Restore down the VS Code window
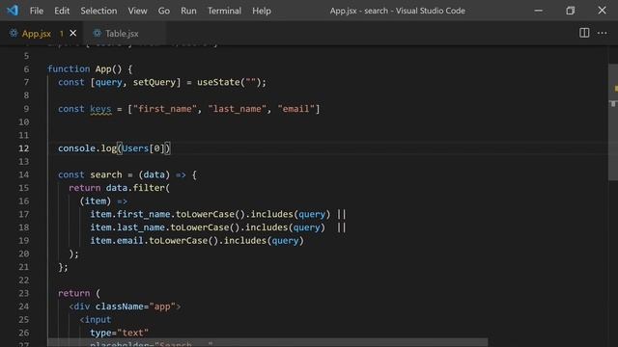The width and height of the screenshot is (618, 347). [570, 11]
